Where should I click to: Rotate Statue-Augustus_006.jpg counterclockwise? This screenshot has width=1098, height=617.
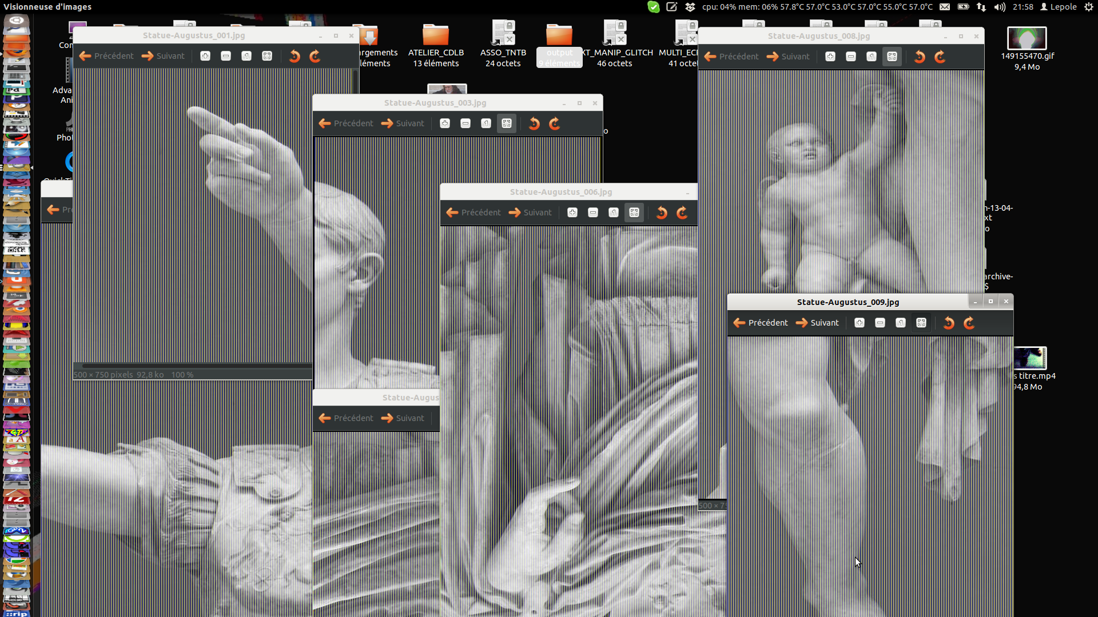(x=662, y=213)
